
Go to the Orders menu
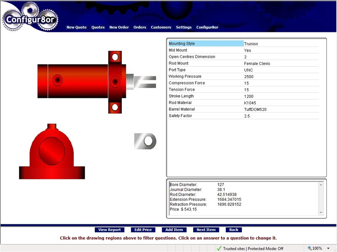[x=140, y=27]
